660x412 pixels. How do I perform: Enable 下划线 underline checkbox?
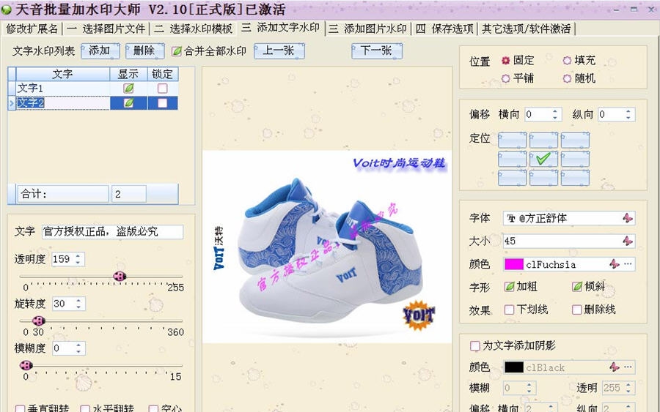pyautogui.click(x=510, y=310)
